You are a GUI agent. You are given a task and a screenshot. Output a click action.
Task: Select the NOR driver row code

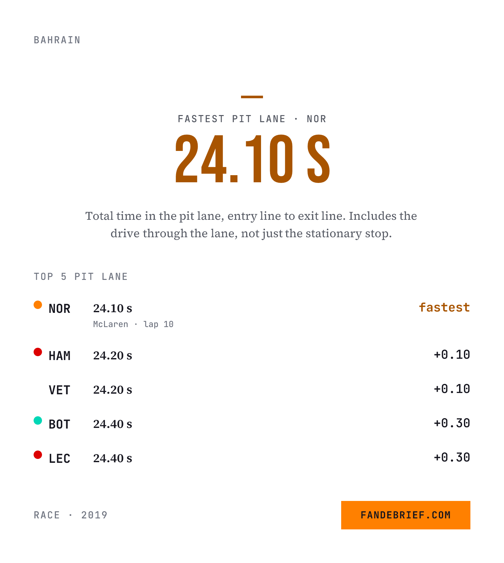59,309
